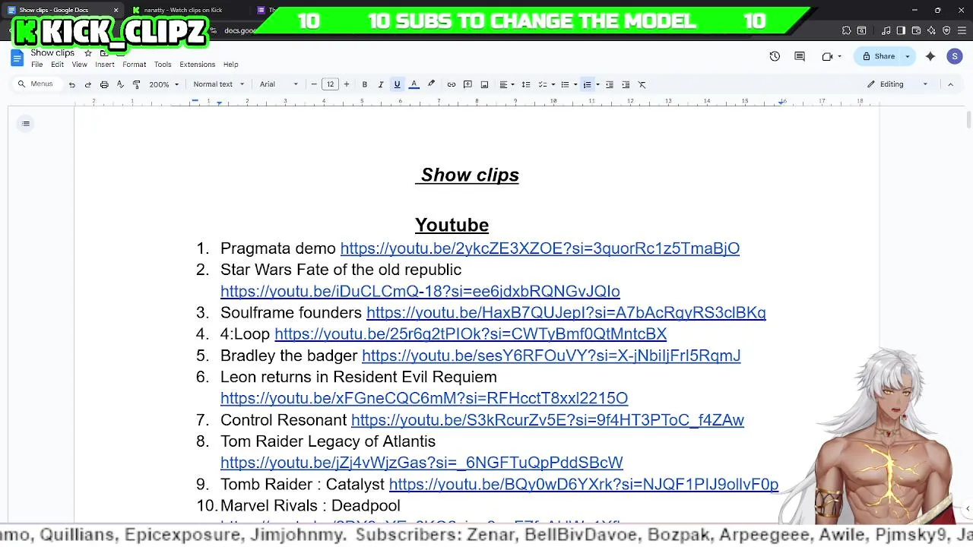Open the Extensions menu
The image size is (973, 547).
coord(198,65)
